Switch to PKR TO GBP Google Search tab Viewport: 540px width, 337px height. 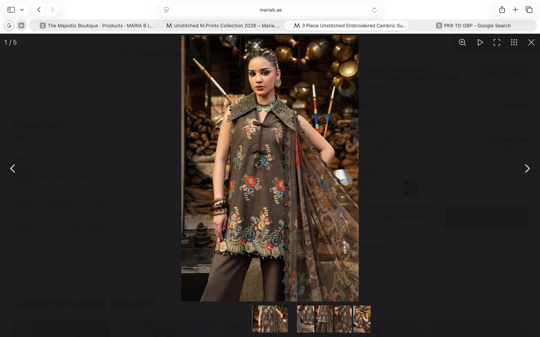[473, 26]
